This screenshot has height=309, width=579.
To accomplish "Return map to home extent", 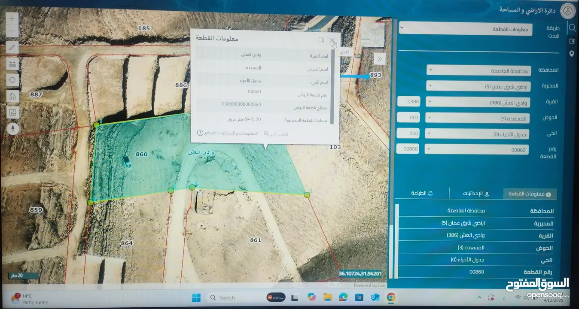I will tap(12, 96).
